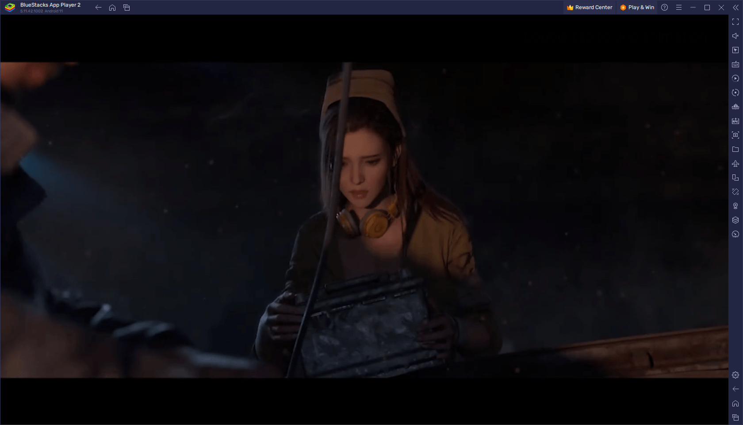Click the sync operations circular icon

[735, 93]
